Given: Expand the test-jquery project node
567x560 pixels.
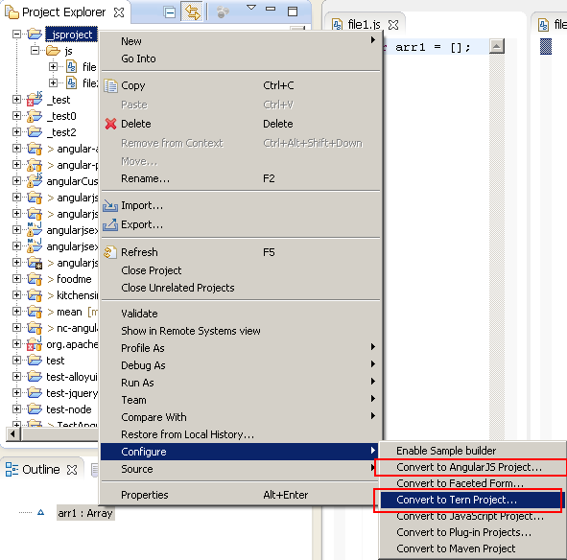Looking at the screenshot, I should [x=16, y=392].
